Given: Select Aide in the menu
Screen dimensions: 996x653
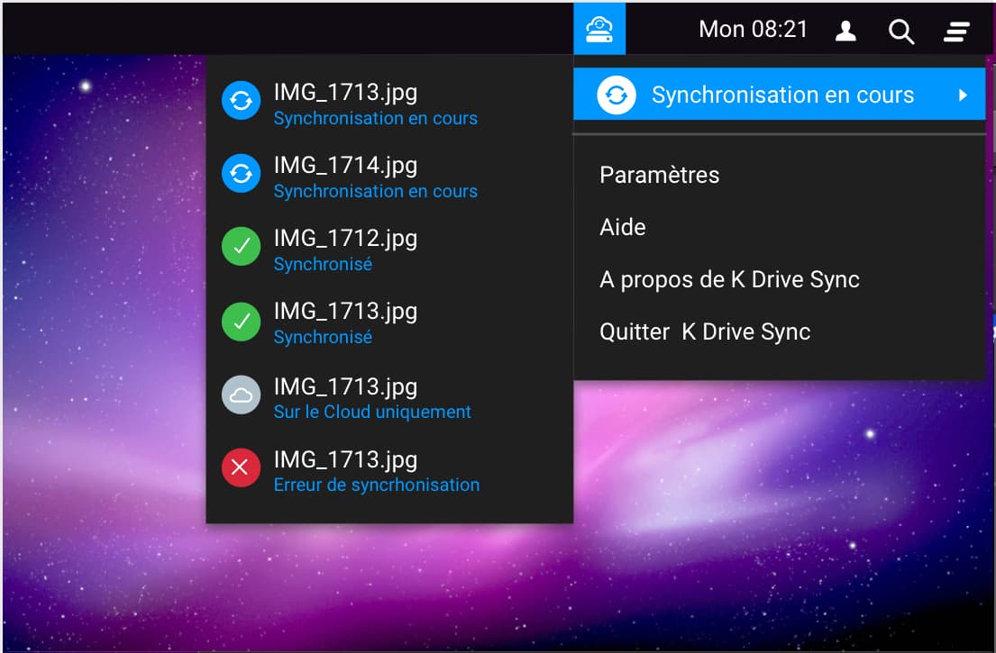Looking at the screenshot, I should click(623, 227).
